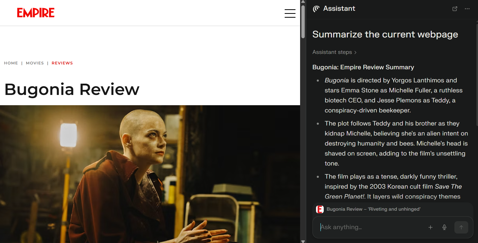478x243 pixels.
Task: Click the Assistant logo icon
Action: [316, 9]
